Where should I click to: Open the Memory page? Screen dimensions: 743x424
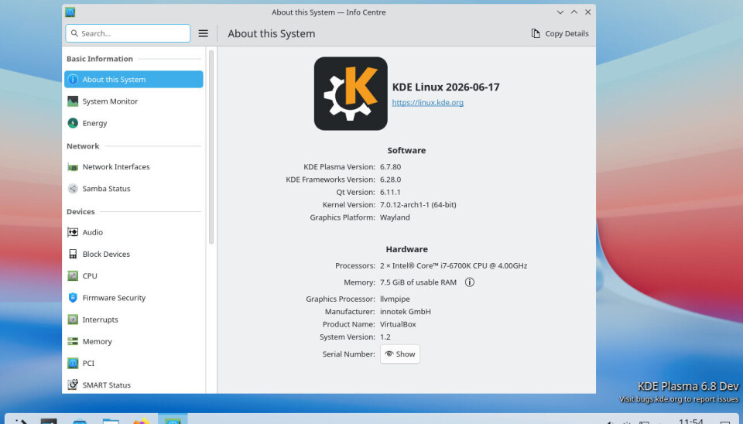[134, 341]
